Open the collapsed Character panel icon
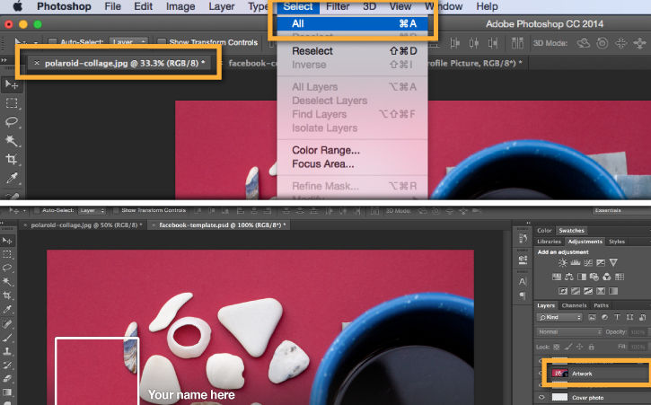 (523, 281)
